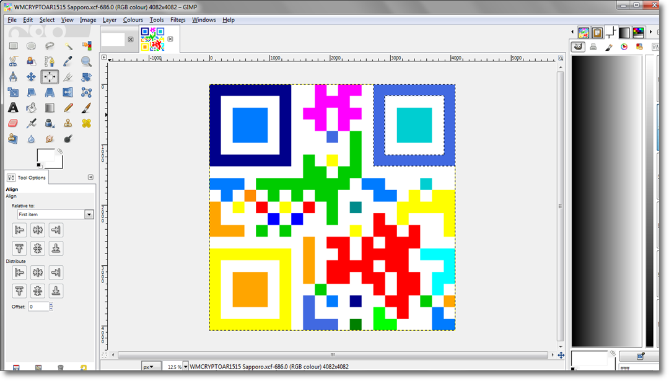Choose the Eraser tool
This screenshot has height=381, width=669.
[x=13, y=123]
